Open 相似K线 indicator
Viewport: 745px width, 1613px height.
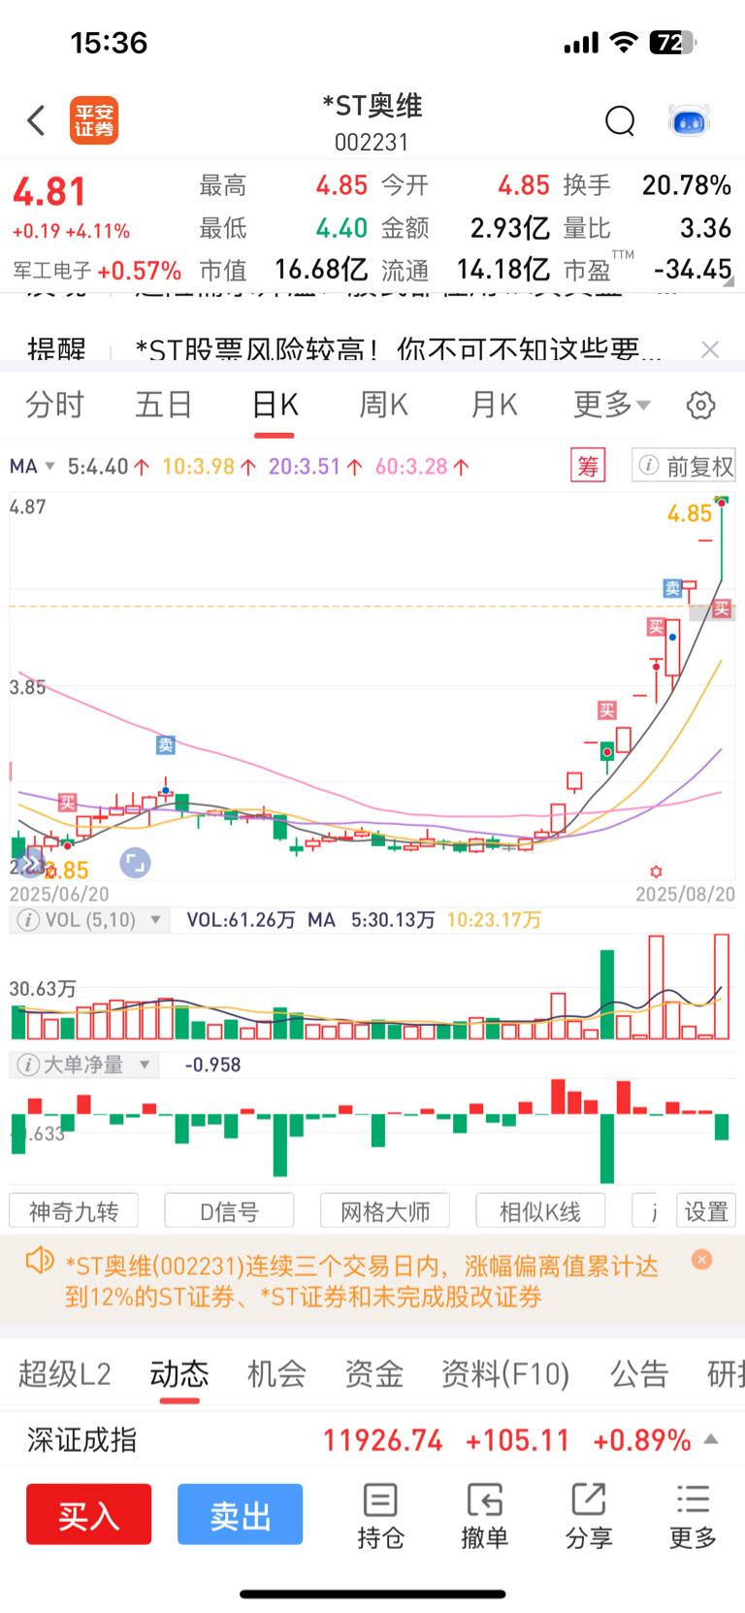[x=540, y=1211]
